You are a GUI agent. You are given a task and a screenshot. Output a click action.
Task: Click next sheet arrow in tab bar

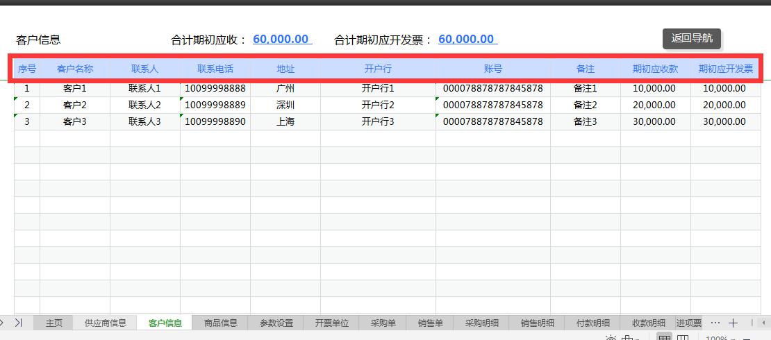coord(2,323)
